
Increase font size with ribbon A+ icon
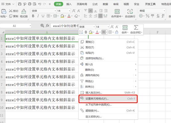74,11
